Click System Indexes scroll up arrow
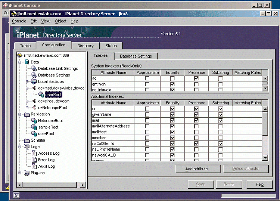The height and width of the screenshot is (201, 280). (x=265, y=78)
